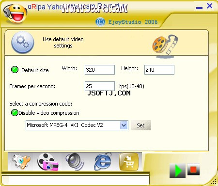This screenshot has height=186, width=218.
Task: Toggle the Default size option
Action: [15, 70]
